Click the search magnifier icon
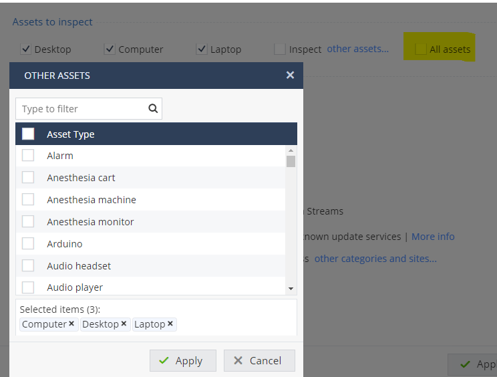 click(153, 108)
